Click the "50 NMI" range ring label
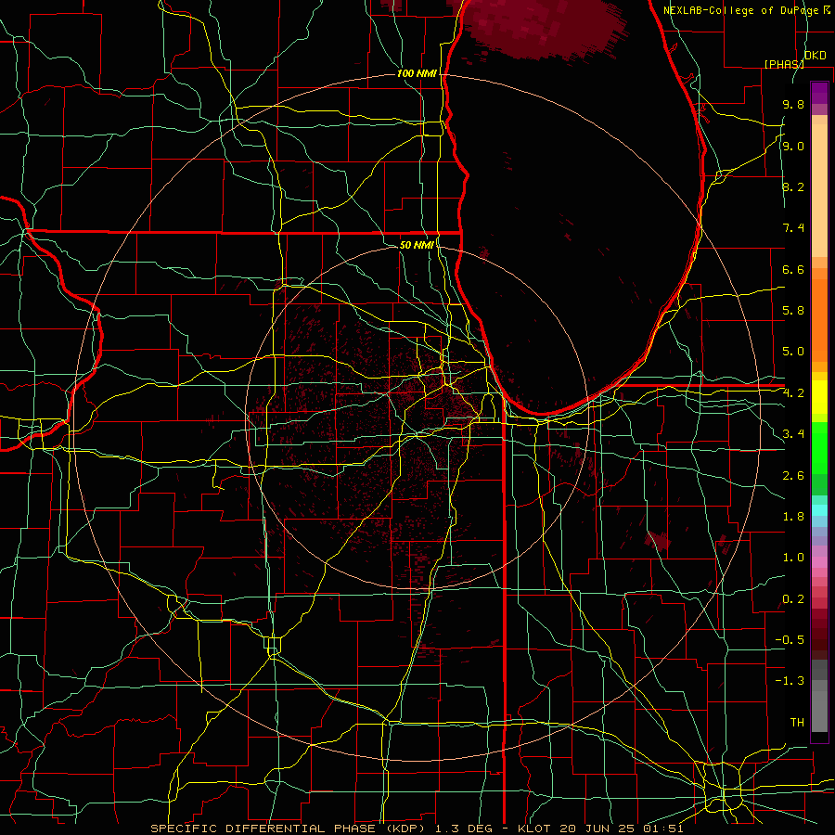 click(x=417, y=245)
